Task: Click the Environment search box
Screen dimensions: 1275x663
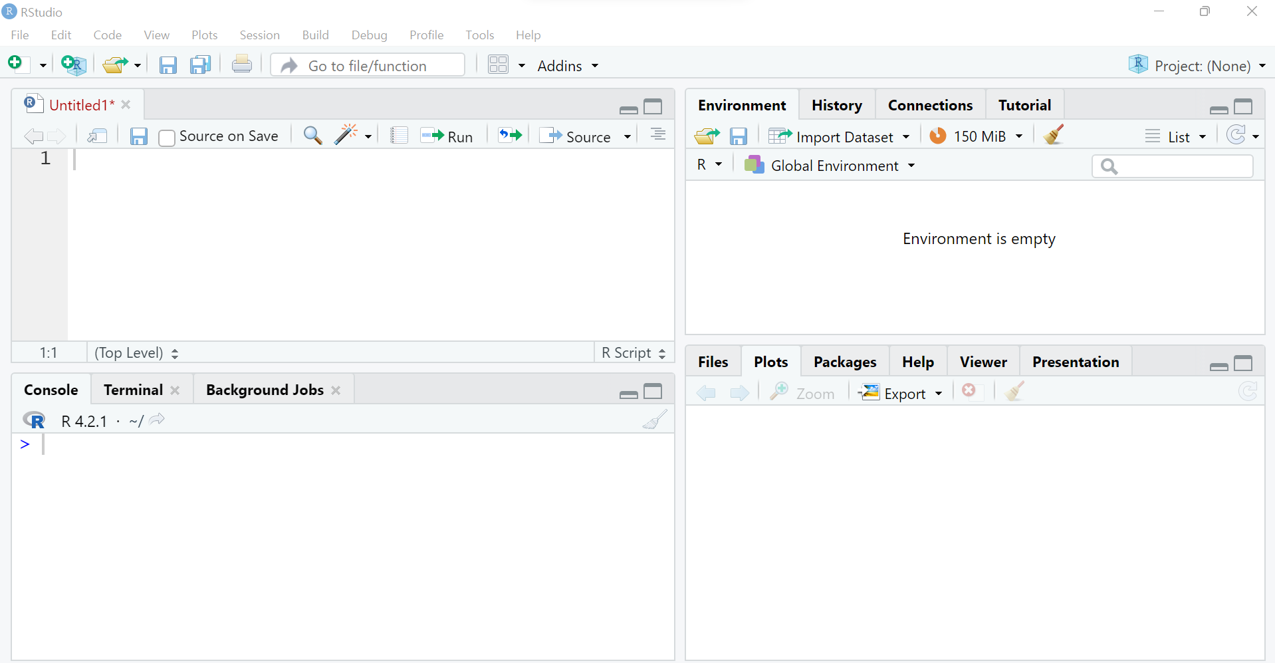Action: (x=1172, y=166)
